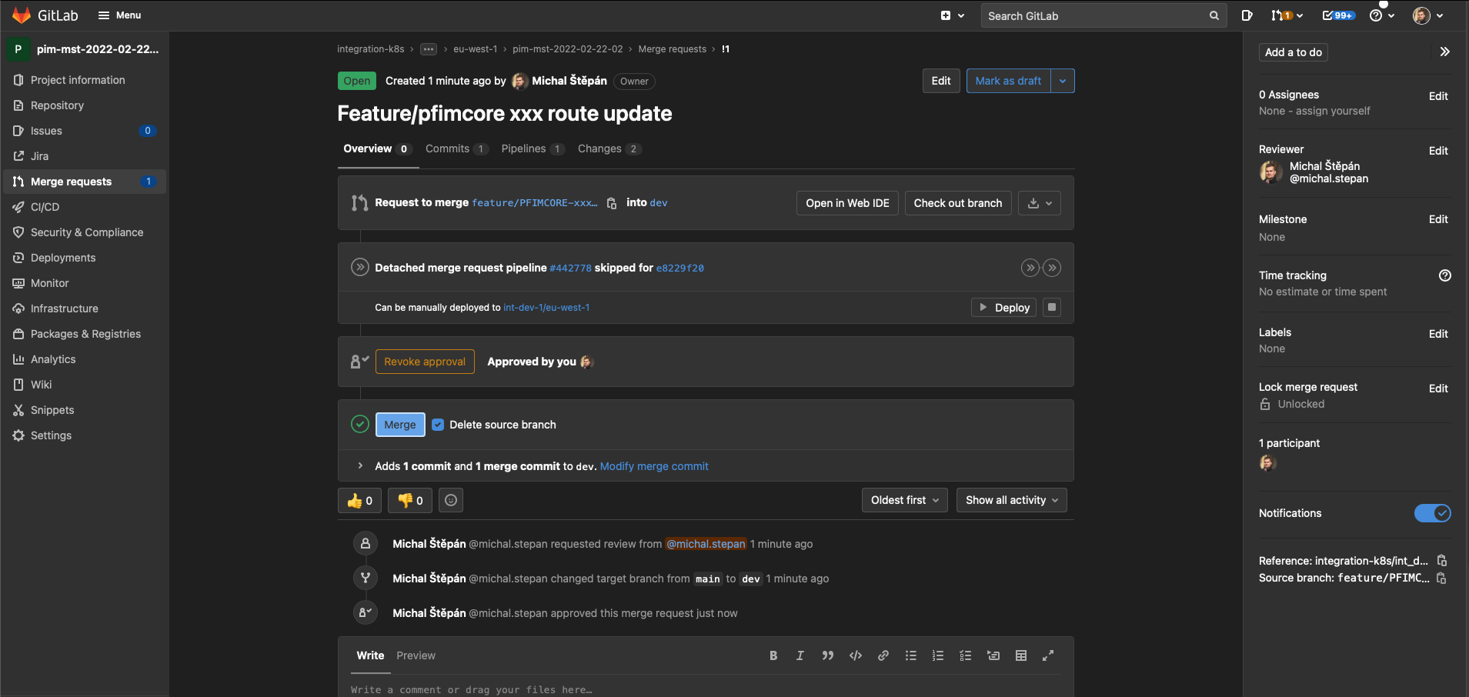Open the download dropdown beside Check out branch
The width and height of the screenshot is (1469, 697).
[x=1040, y=203]
